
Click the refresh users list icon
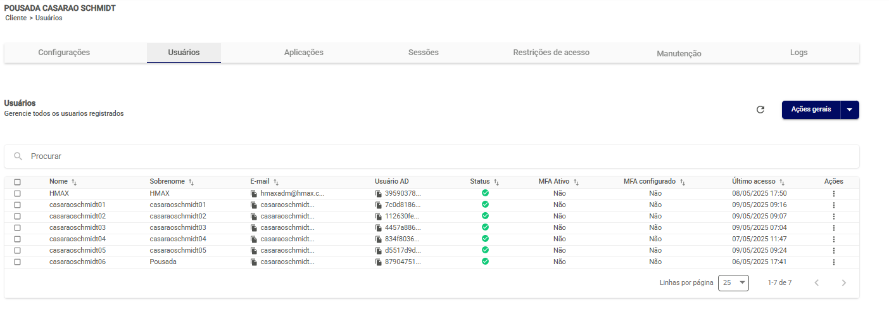[x=760, y=110]
